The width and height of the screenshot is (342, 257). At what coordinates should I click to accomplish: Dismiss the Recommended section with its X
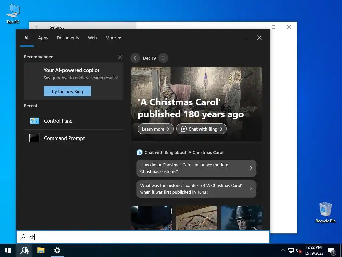pyautogui.click(x=120, y=57)
